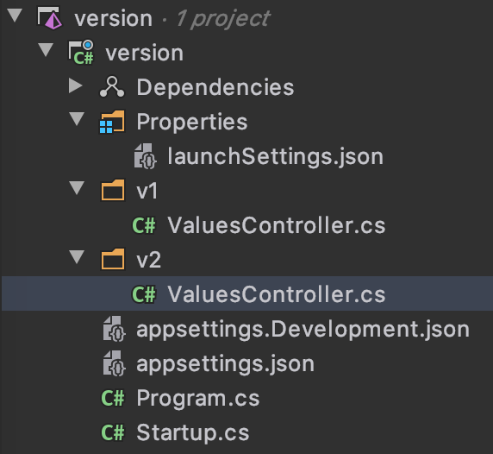Click the solution icon beside version root
Image resolution: width=493 pixels, height=454 pixels.
pyautogui.click(x=50, y=18)
